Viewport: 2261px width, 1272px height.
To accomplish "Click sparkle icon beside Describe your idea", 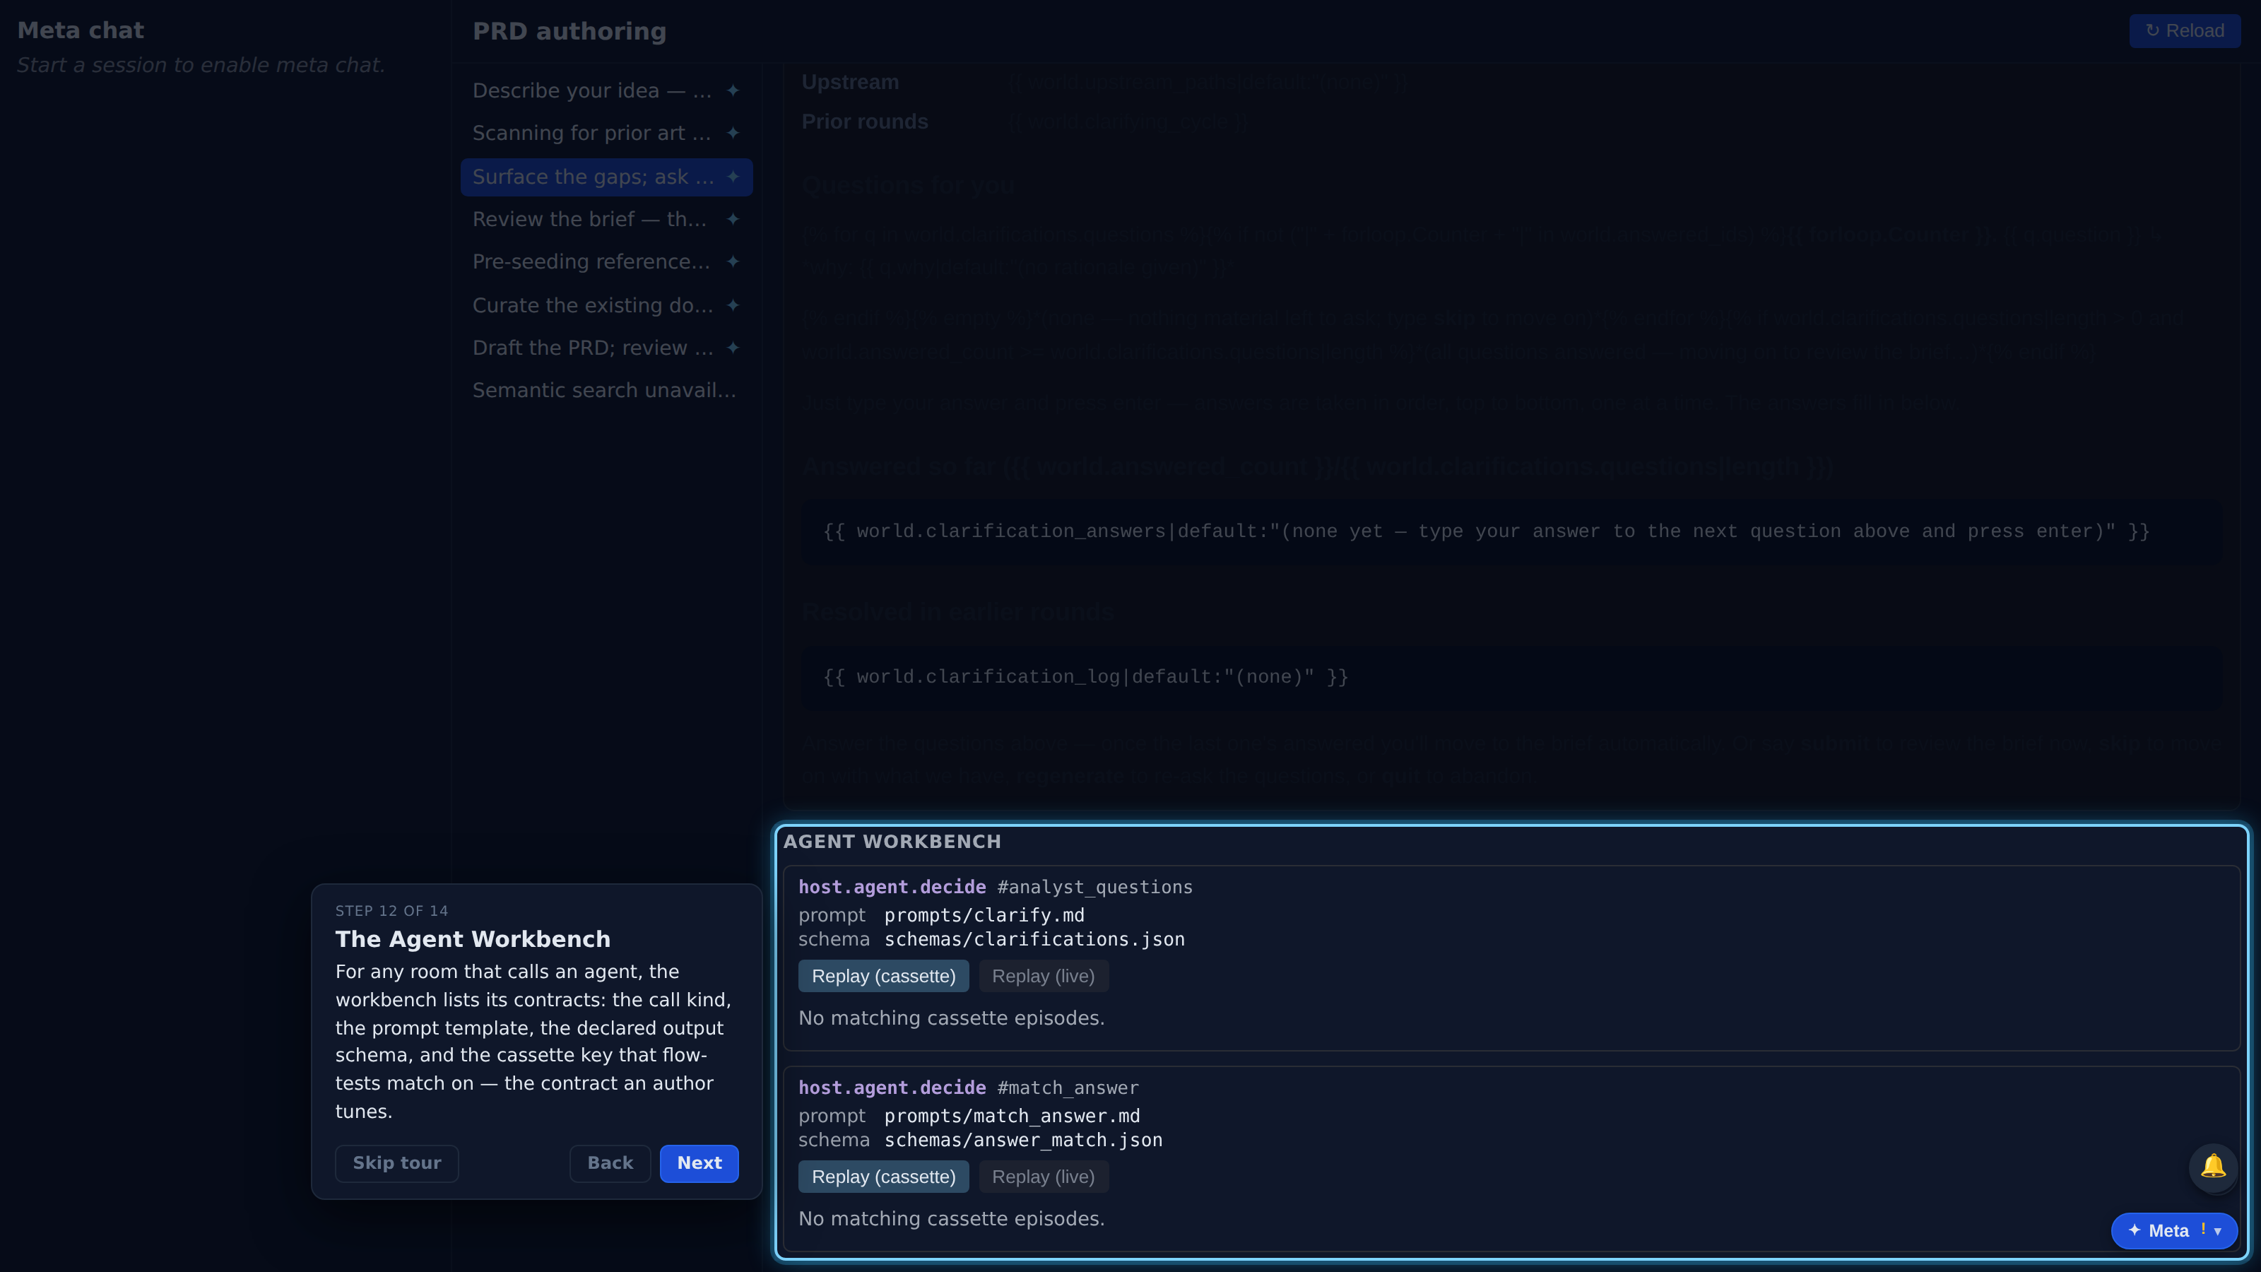I will coord(733,90).
